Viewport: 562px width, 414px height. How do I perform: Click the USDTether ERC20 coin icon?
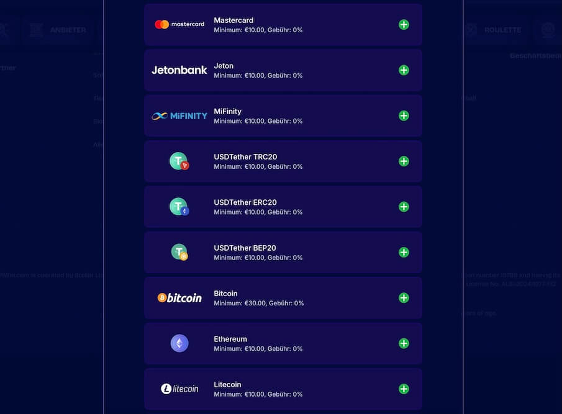[x=179, y=207]
